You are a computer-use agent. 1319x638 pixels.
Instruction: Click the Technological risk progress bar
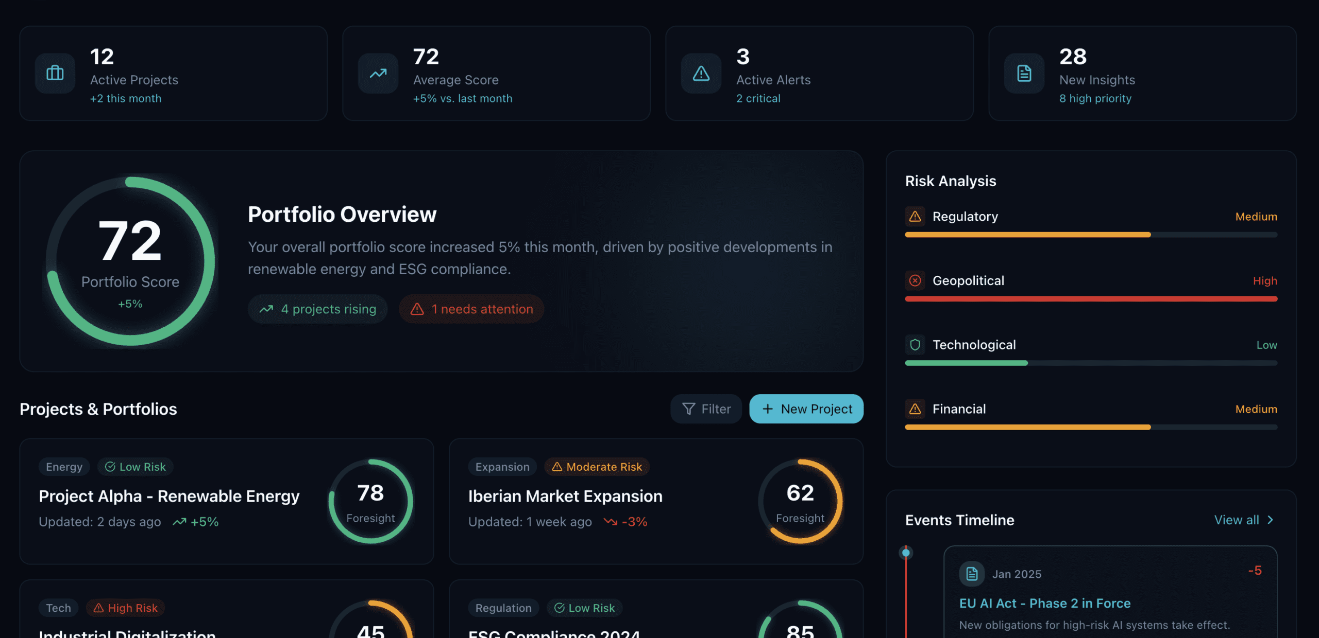[1091, 363]
